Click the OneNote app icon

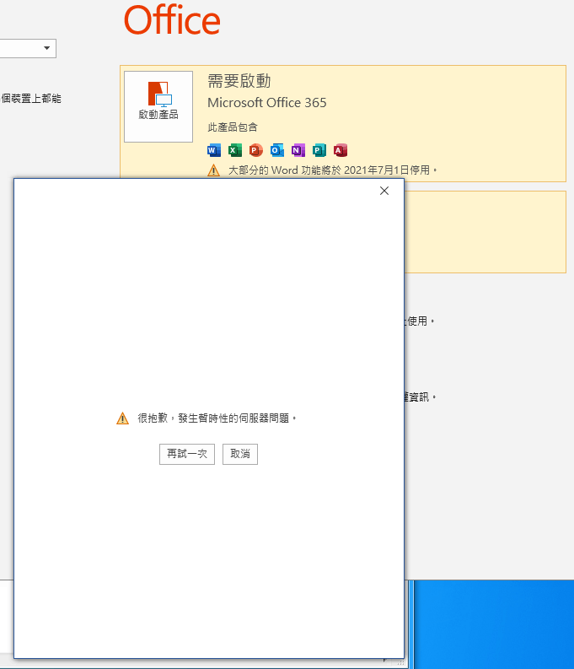298,150
